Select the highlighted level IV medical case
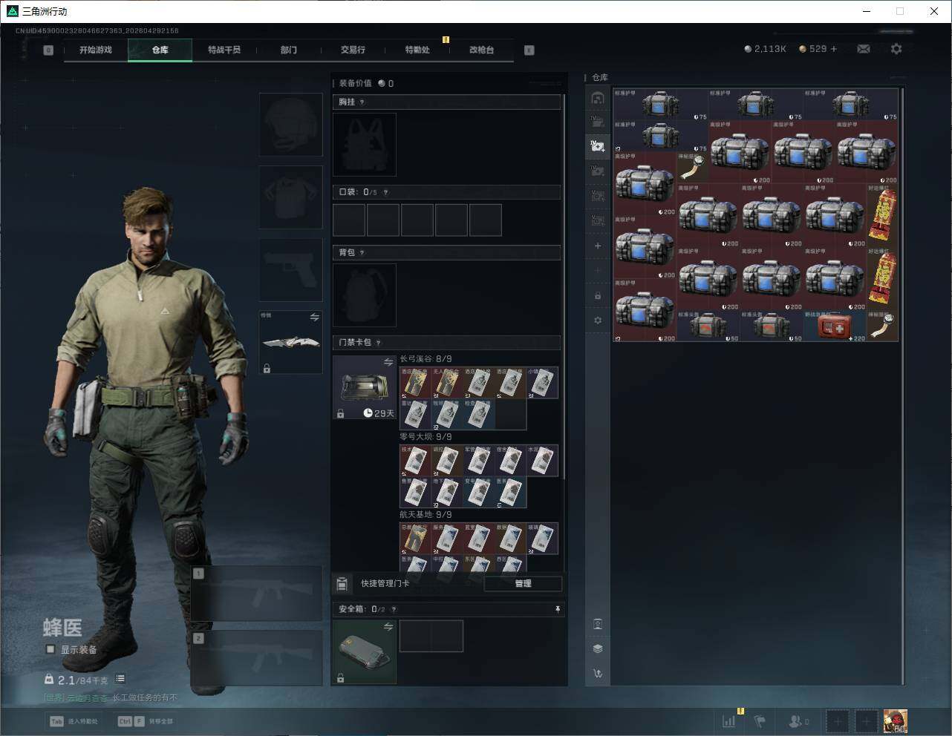This screenshot has width=952, height=736. 598,146
